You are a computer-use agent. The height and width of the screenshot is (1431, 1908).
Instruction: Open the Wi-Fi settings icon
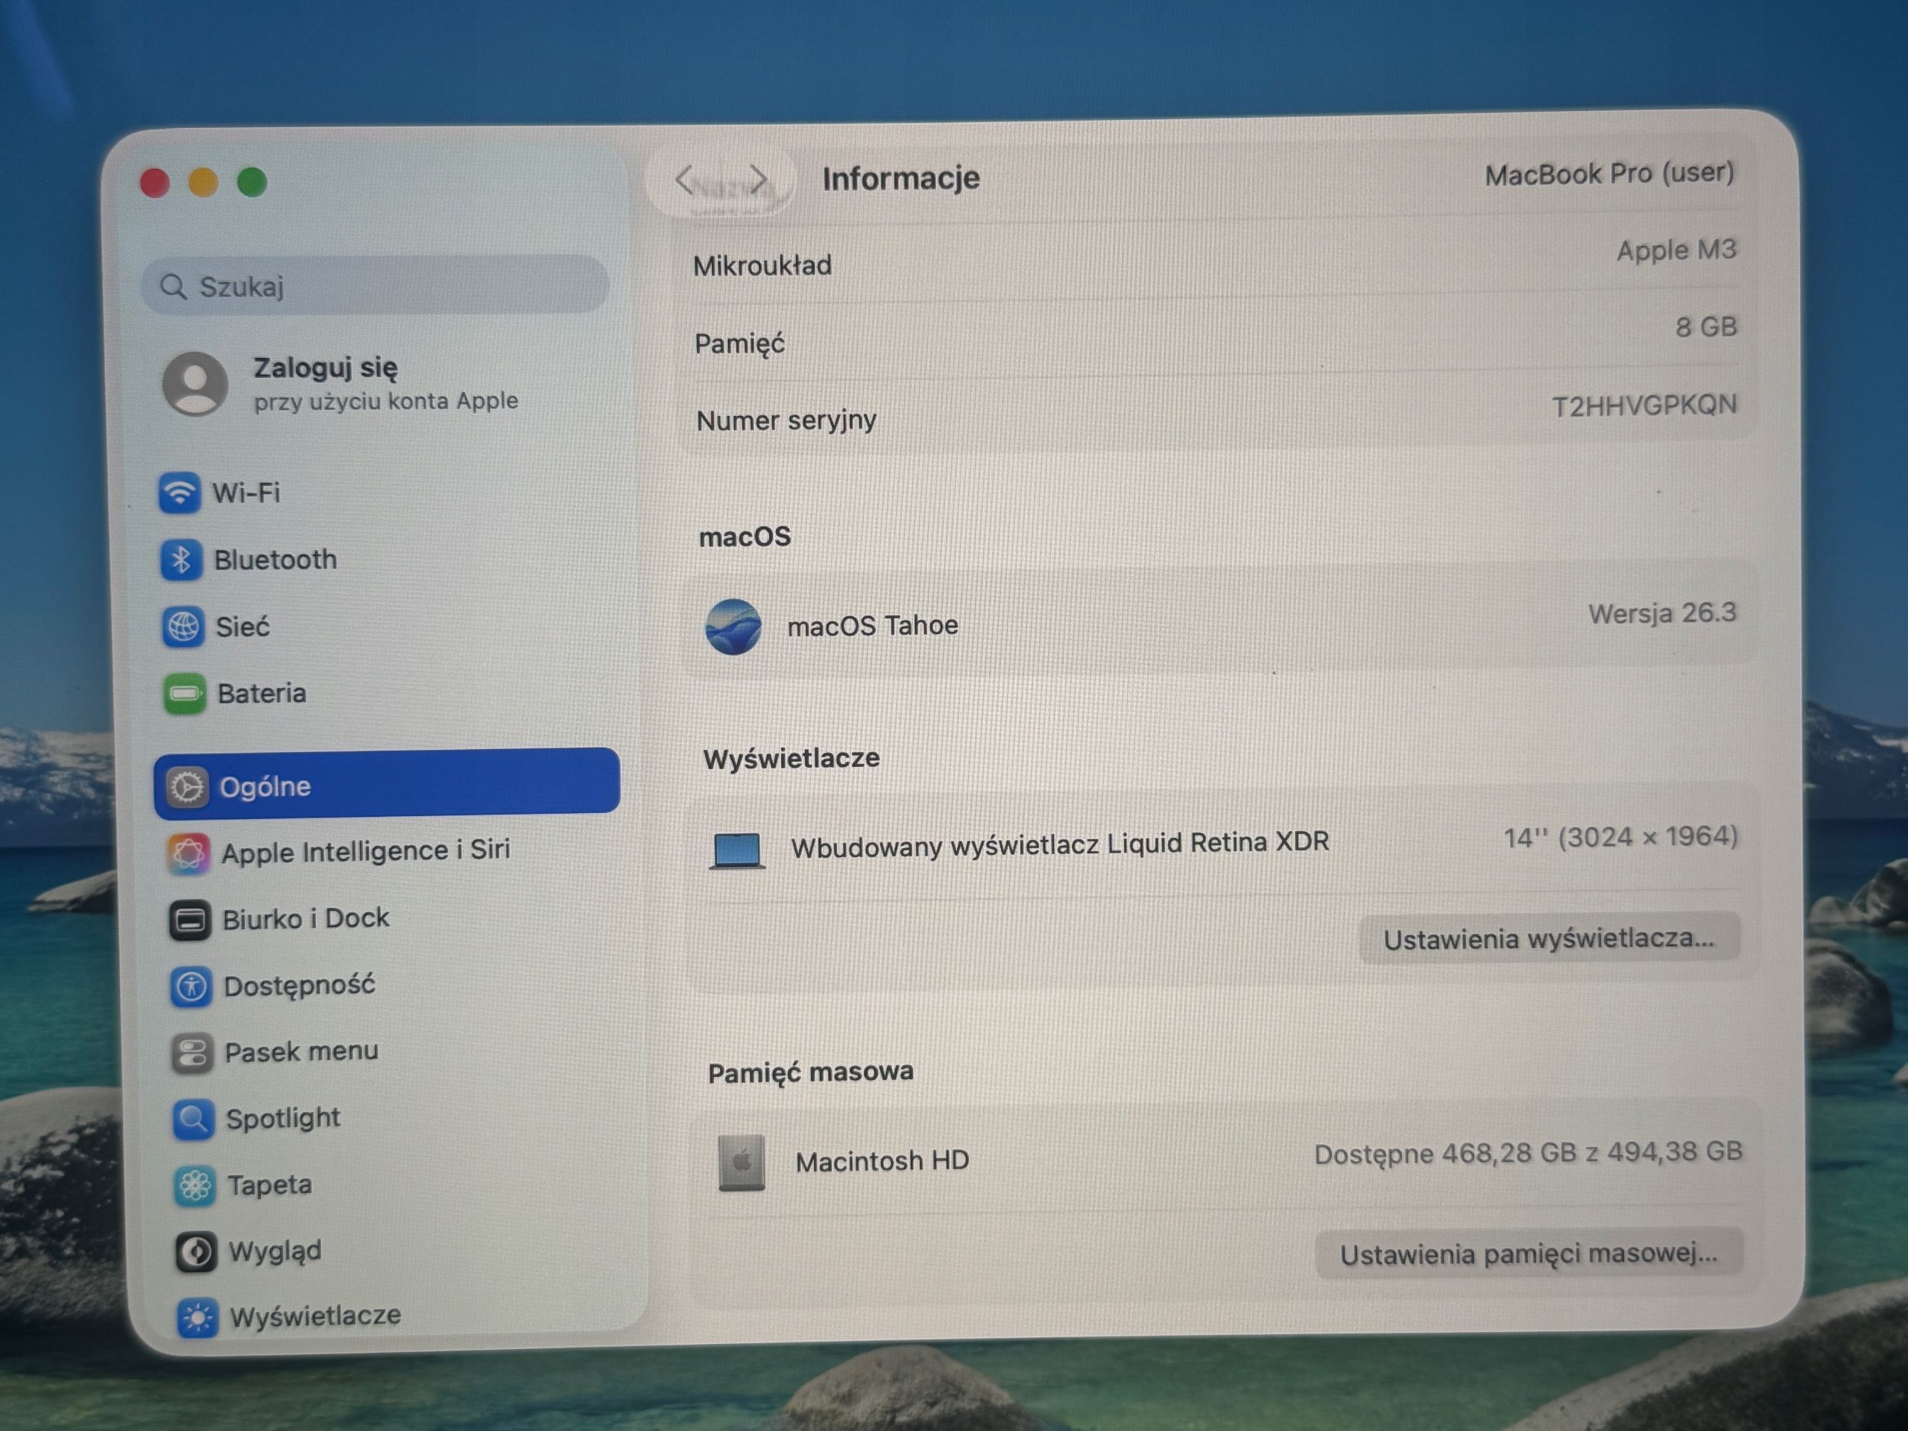click(180, 493)
